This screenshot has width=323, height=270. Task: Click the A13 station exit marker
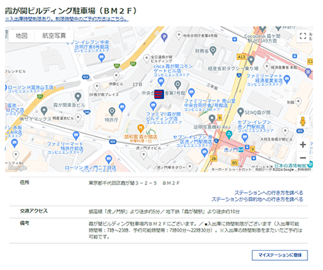(241, 57)
